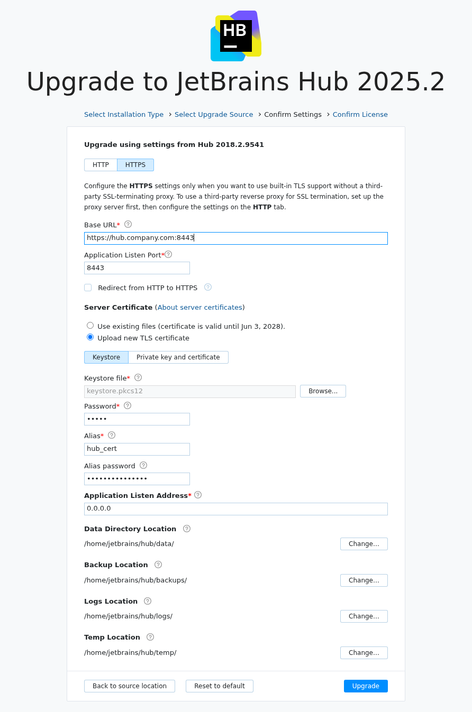Open the Alias help tooltip

[111, 435]
